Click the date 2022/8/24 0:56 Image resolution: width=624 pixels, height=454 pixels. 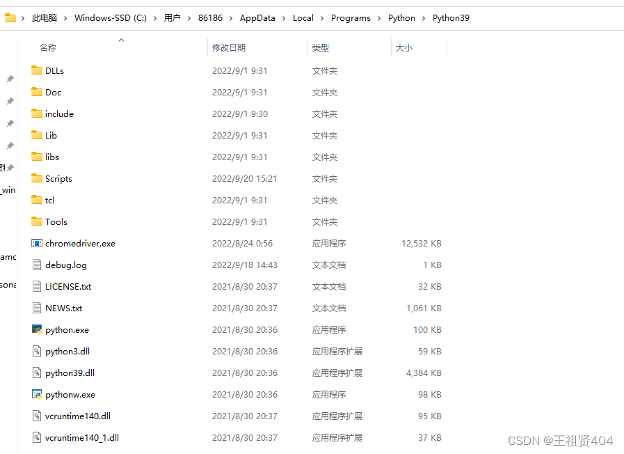(x=242, y=243)
